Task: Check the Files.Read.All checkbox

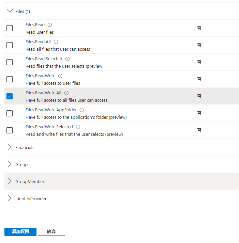Action: pyautogui.click(x=10, y=45)
